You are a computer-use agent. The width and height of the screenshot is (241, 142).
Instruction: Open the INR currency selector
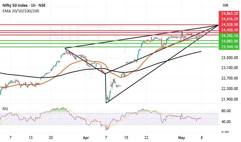[x=230, y=5]
